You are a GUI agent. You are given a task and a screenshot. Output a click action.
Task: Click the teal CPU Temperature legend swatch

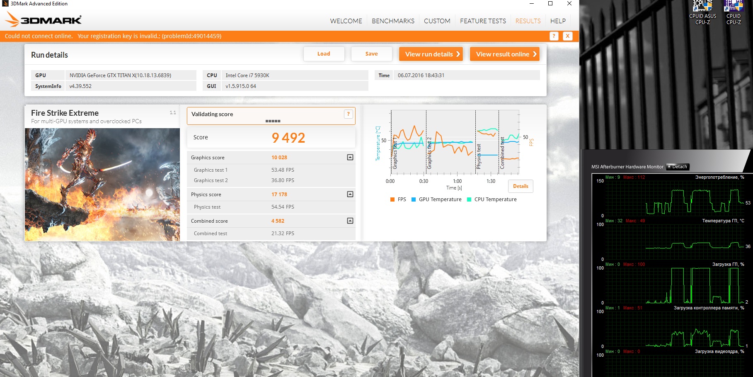click(469, 199)
